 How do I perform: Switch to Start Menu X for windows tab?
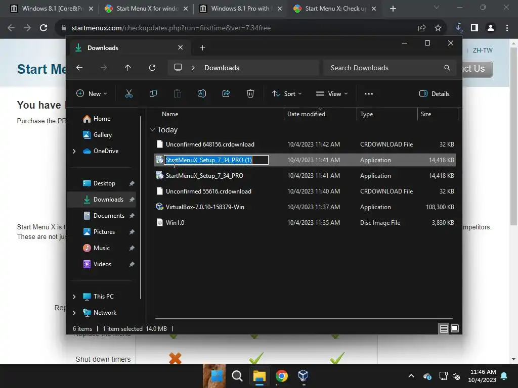point(146,9)
